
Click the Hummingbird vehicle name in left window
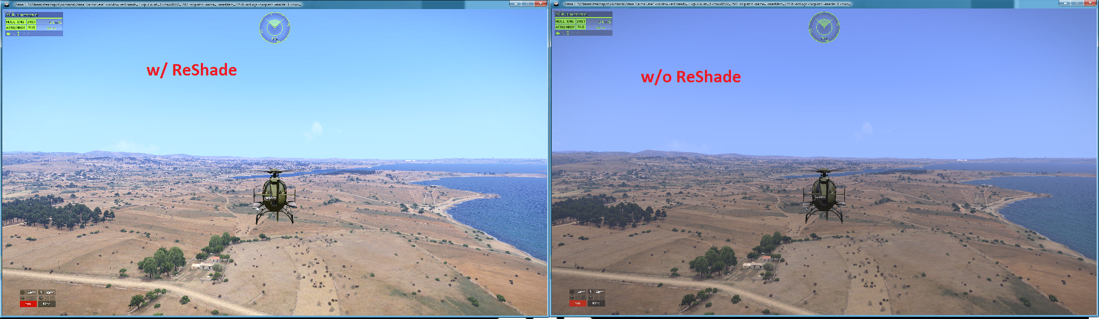pos(22,15)
